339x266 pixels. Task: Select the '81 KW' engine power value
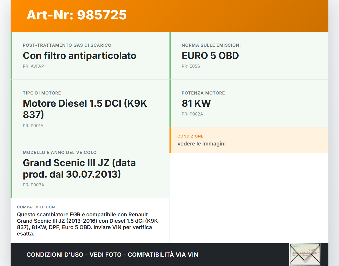coord(196,103)
